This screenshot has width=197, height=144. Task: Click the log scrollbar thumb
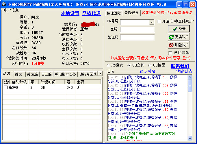click(x=190, y=86)
